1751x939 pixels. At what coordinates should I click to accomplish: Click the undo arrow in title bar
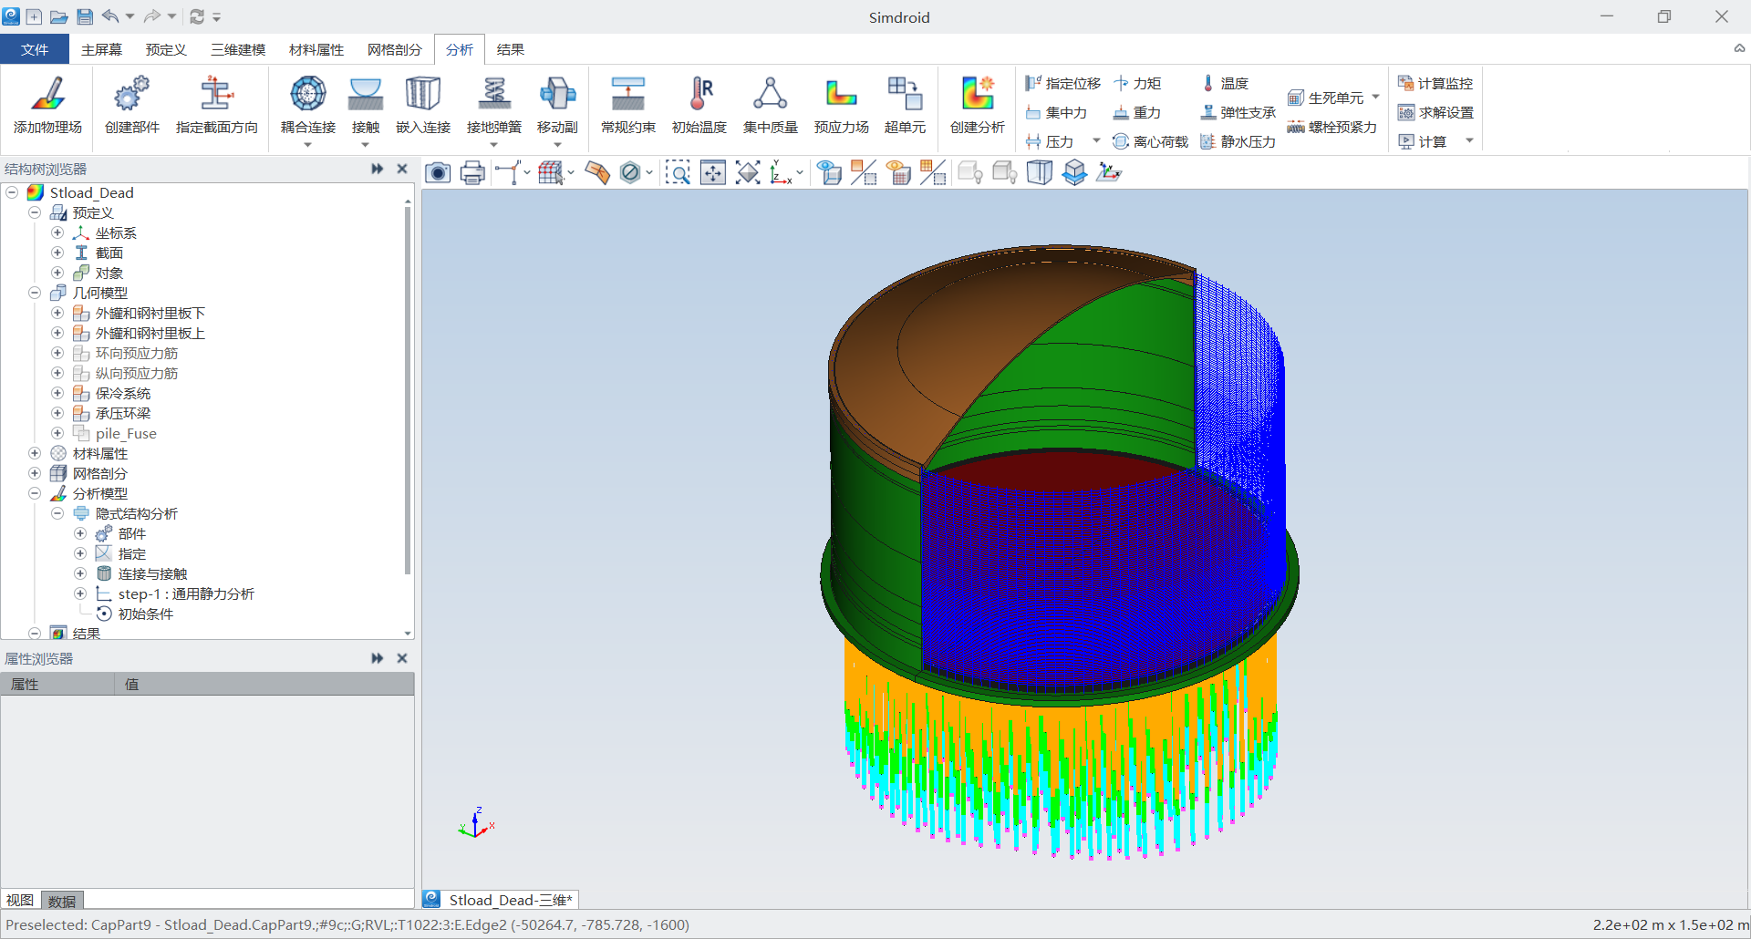click(x=109, y=16)
